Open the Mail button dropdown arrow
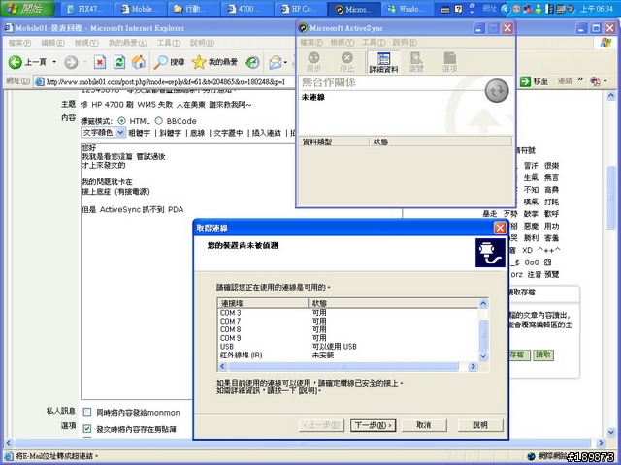The width and height of the screenshot is (621, 465). click(x=285, y=62)
